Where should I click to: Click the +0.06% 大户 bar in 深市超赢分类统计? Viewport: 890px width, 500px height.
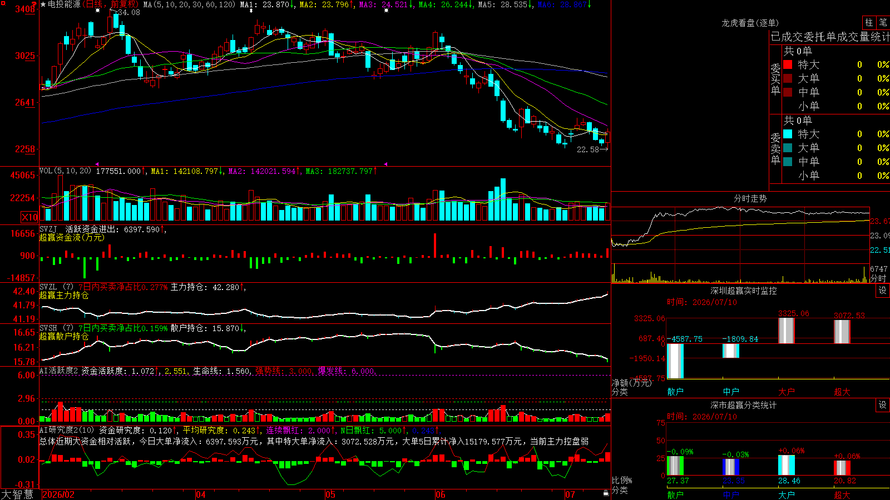787,465
